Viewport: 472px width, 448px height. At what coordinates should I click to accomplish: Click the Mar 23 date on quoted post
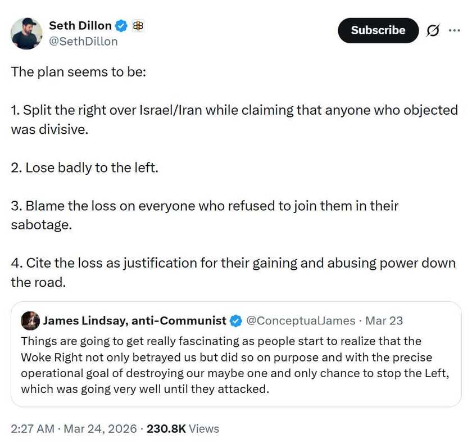[384, 321]
